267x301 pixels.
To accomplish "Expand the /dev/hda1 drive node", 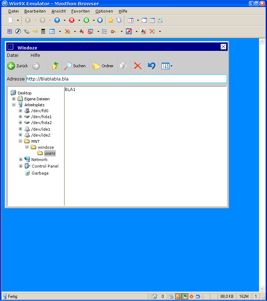I will pos(20,116).
